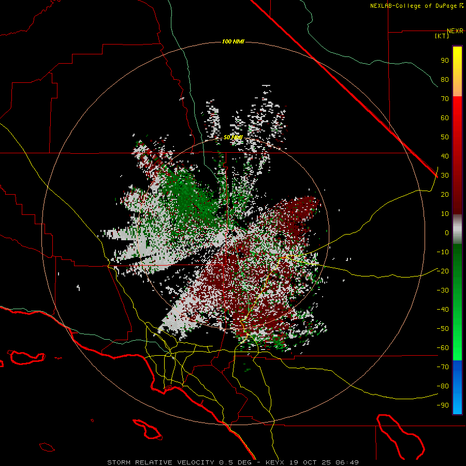This screenshot has width=466, height=466.
Task: Click the yellow top segment of the color bar
Action: (457, 71)
